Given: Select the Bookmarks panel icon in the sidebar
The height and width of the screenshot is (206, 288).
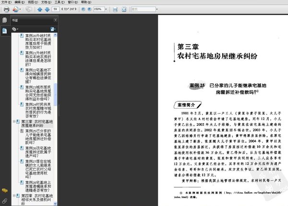Looking at the screenshot, I should [x=5, y=31].
